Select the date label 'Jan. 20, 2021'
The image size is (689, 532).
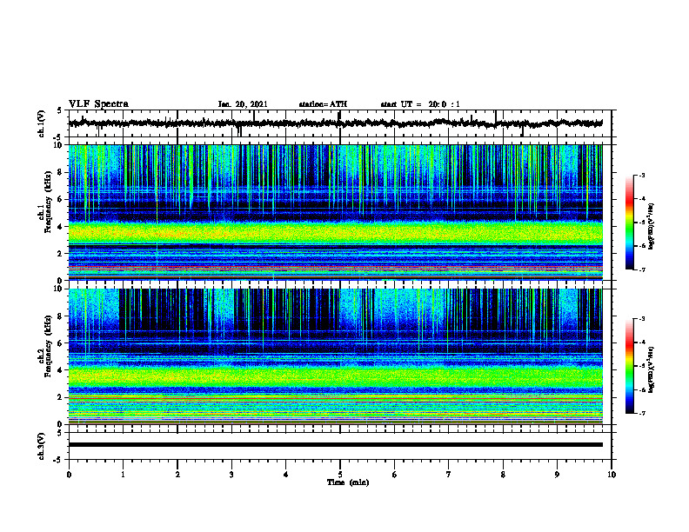coord(243,104)
